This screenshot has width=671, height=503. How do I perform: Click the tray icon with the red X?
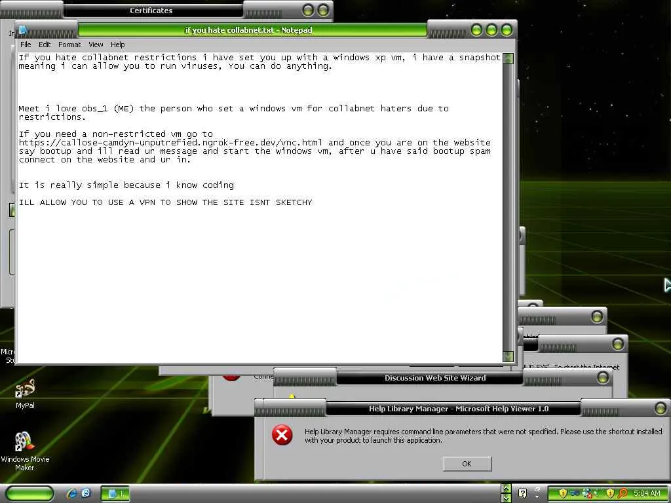pyautogui.click(x=586, y=494)
